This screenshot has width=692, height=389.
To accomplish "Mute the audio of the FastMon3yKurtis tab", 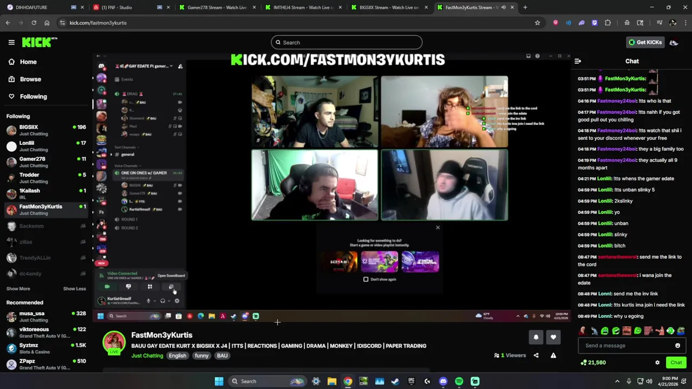I will click(x=503, y=8).
